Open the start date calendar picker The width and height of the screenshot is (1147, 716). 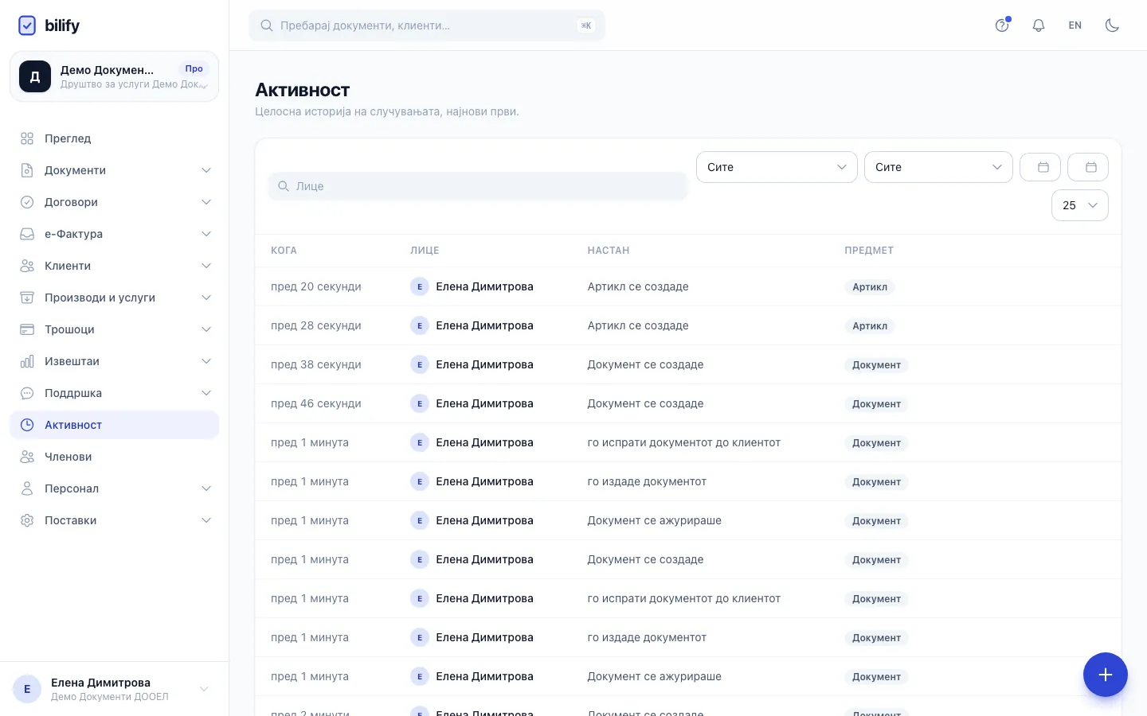pyautogui.click(x=1040, y=167)
